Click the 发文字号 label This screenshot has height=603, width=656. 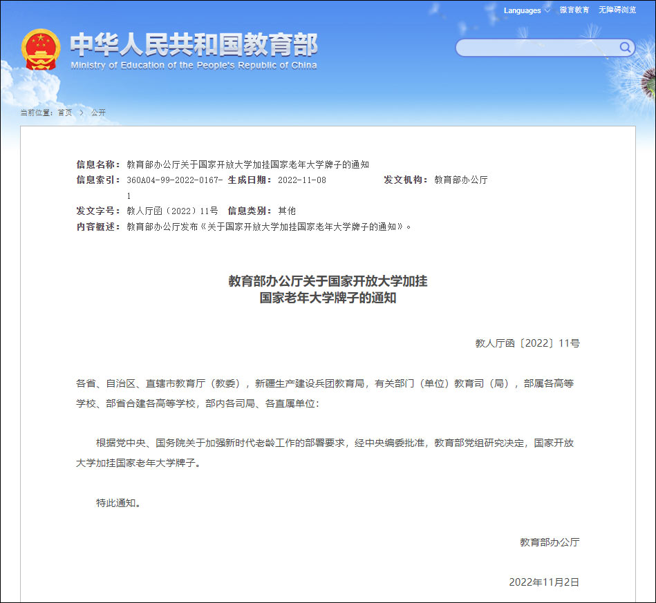pos(98,211)
